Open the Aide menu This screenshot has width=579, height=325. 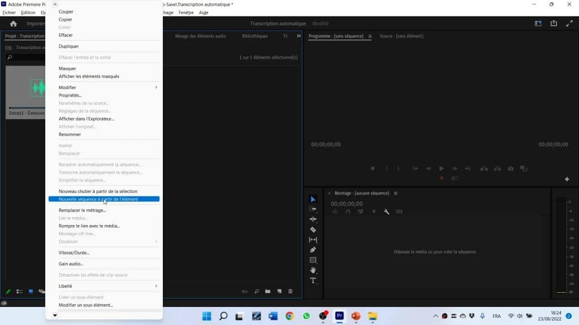point(204,12)
